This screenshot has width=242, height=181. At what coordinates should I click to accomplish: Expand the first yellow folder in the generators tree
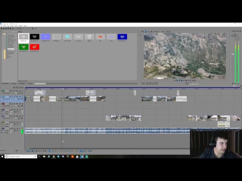pos(3,50)
